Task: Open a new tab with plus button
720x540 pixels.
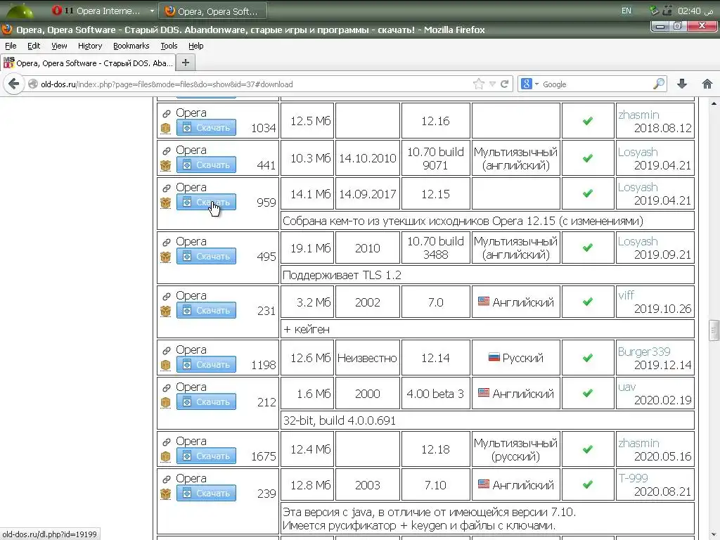Action: [x=186, y=63]
